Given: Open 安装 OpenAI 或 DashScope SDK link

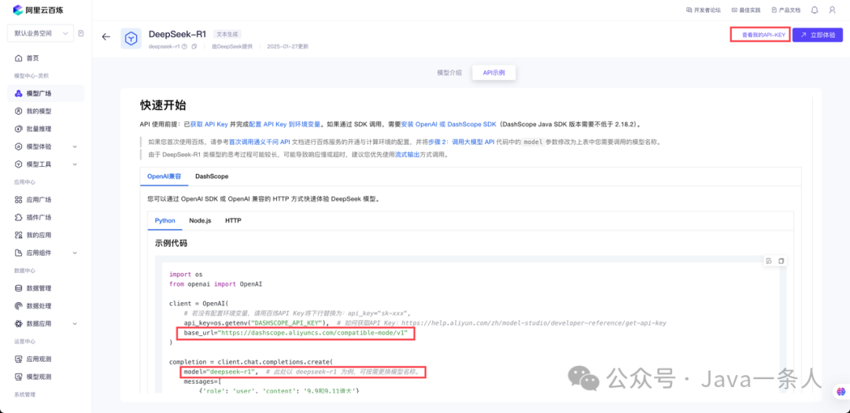Looking at the screenshot, I should 449,124.
